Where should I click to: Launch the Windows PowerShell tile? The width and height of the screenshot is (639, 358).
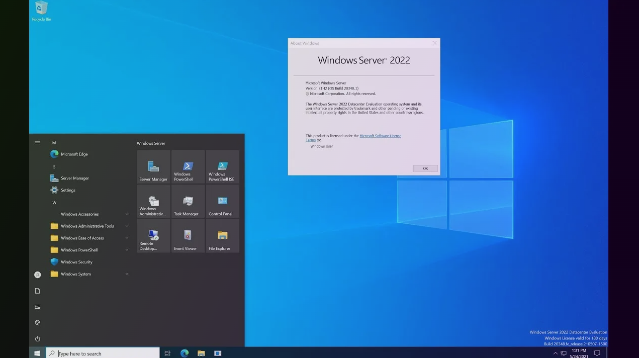click(188, 167)
